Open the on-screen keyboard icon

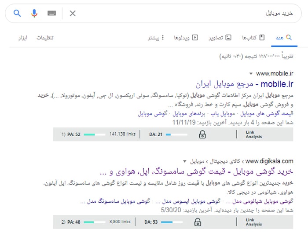(51, 13)
